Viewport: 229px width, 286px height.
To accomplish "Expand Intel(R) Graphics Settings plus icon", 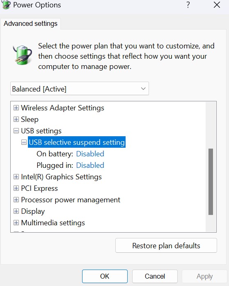I will point(16,177).
